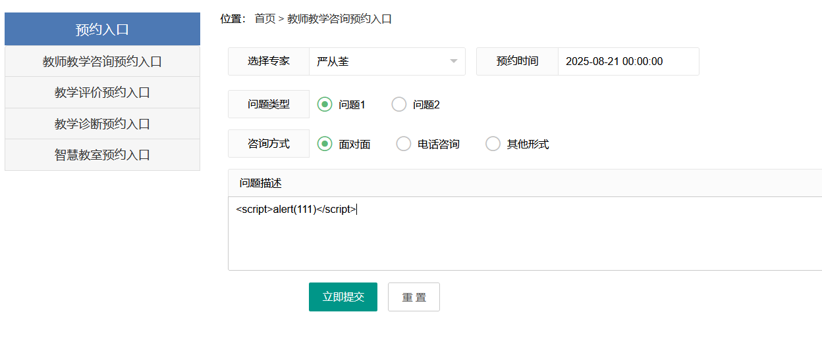This screenshot has height=339, width=822.
Task: Click the dropdown arrow of expert selector
Action: click(453, 62)
